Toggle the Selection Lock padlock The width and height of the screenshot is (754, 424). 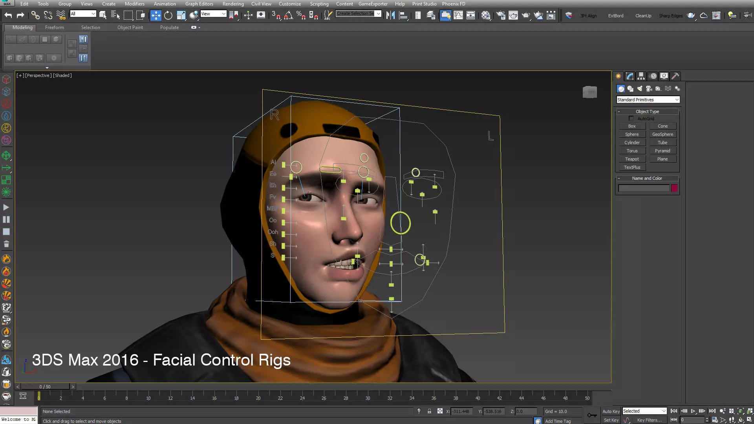coord(429,411)
